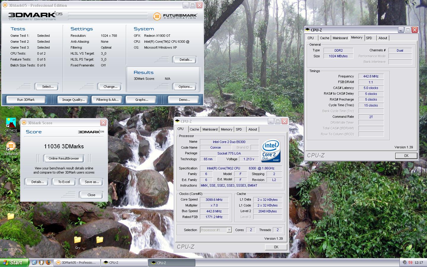Click the Radeon X1900 GT GFX text
This screenshot has width=427, height=267.
click(x=157, y=36)
